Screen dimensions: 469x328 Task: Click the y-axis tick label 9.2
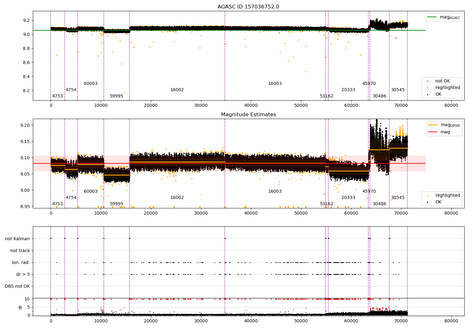26,20
